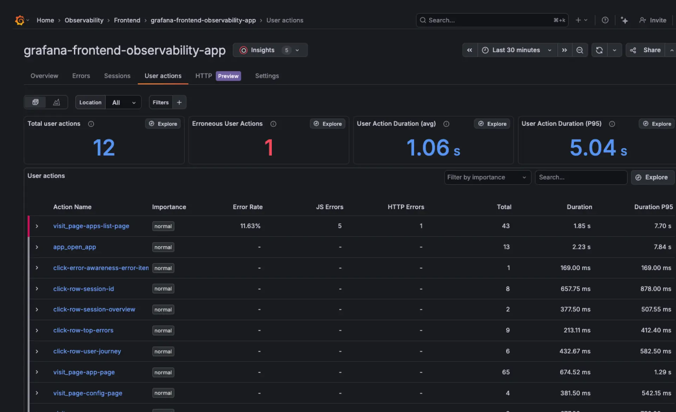This screenshot has width=676, height=412.
Task: Sort by Error Rate column header
Action: coord(248,207)
